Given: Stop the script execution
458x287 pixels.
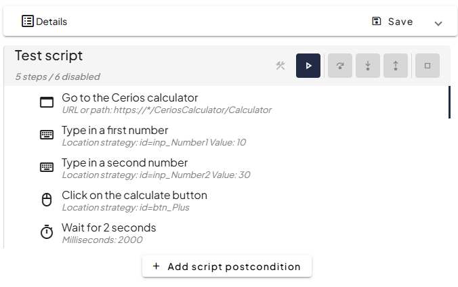Looking at the screenshot, I should [428, 66].
